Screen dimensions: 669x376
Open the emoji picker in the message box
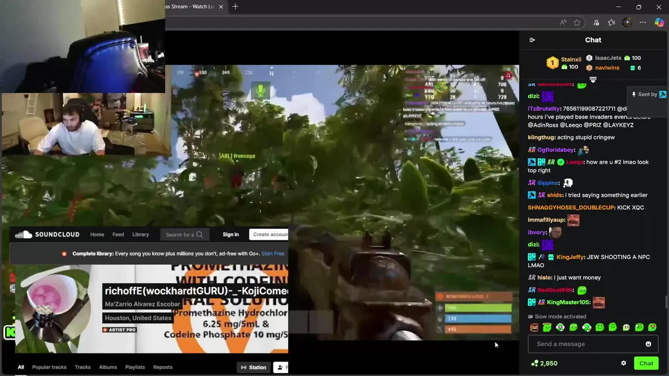coord(648,344)
